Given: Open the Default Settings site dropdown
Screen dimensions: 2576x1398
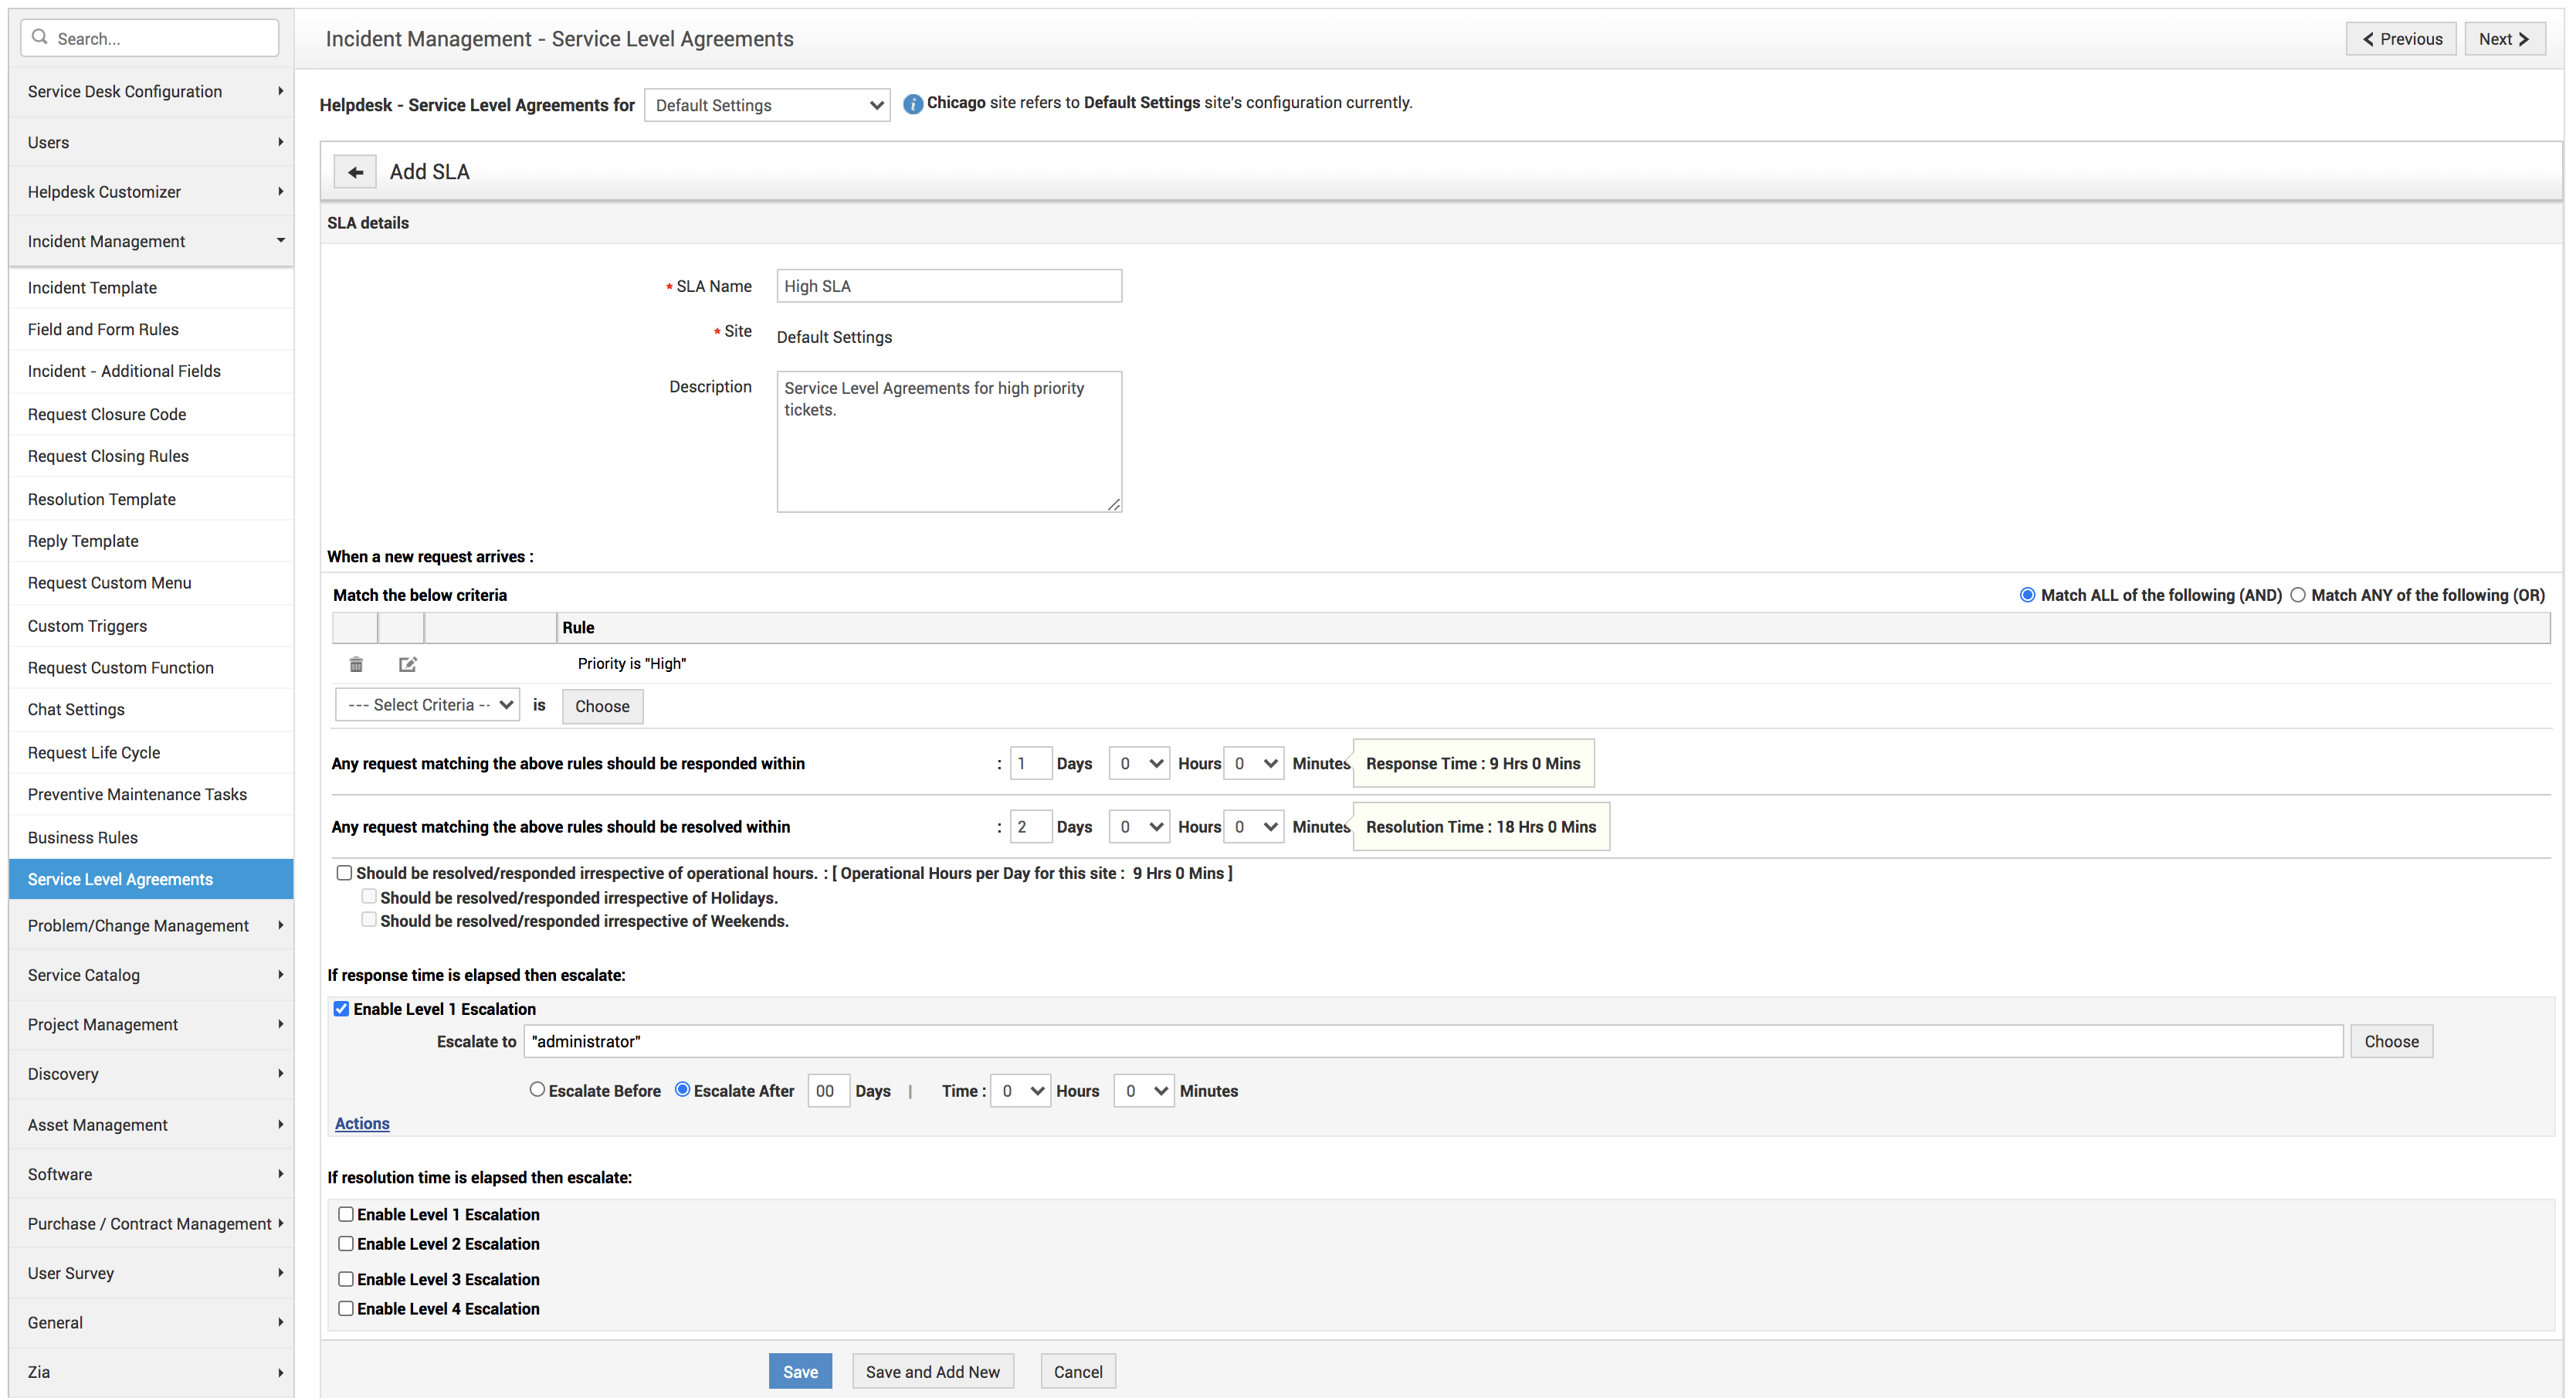Looking at the screenshot, I should (767, 105).
